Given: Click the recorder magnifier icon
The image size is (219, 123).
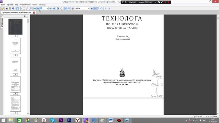Looking at the screenshot, I should [126, 2].
